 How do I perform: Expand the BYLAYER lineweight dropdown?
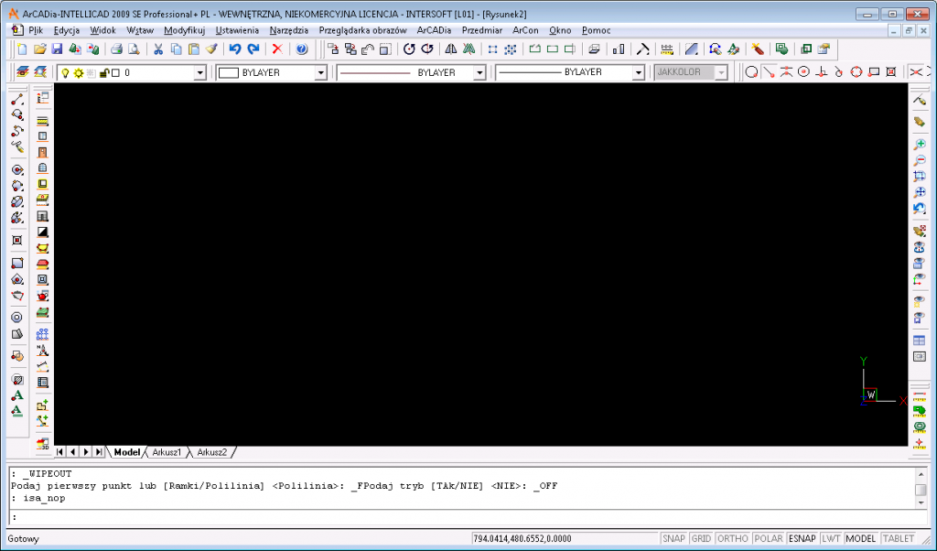tap(638, 72)
